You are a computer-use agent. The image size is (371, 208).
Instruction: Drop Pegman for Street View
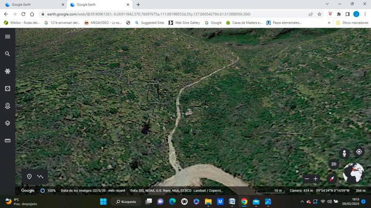click(345, 154)
